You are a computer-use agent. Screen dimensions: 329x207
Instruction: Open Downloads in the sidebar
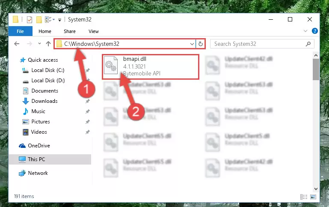[44, 101]
